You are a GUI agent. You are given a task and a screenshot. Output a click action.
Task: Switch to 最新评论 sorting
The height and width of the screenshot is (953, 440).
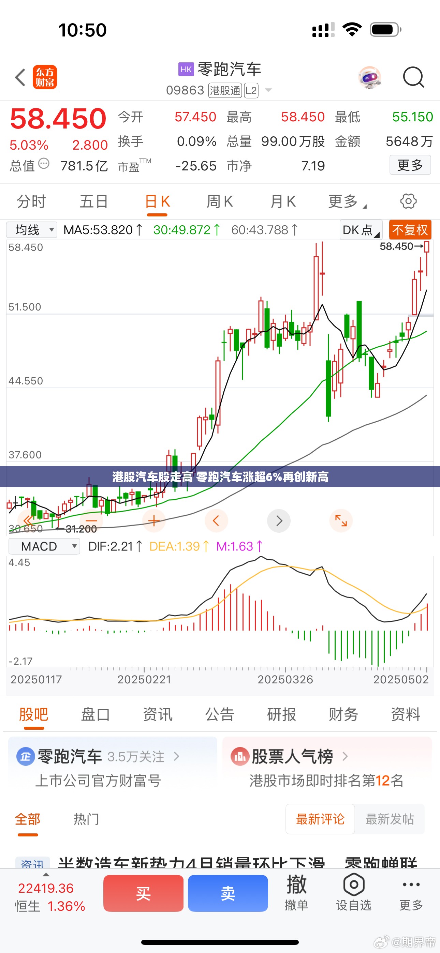tap(320, 819)
